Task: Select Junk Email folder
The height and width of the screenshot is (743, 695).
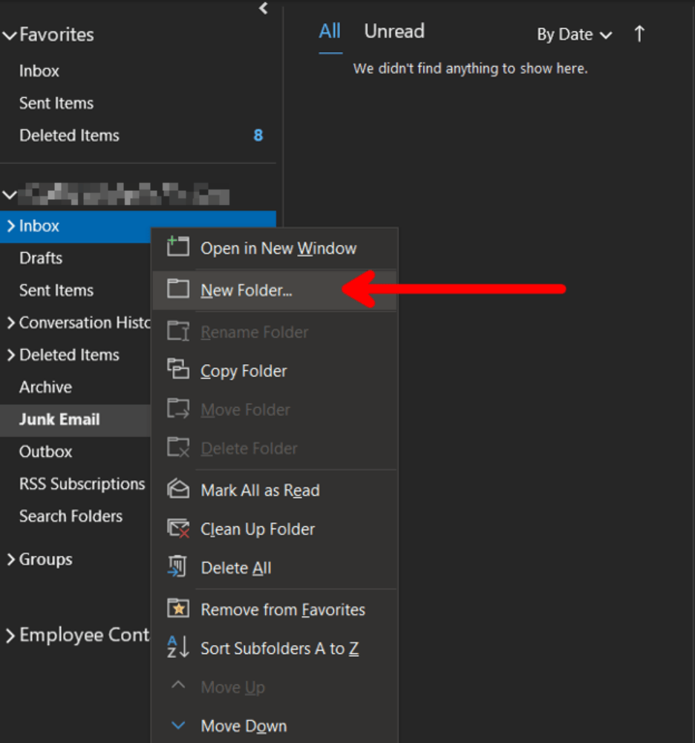Action: (x=59, y=419)
